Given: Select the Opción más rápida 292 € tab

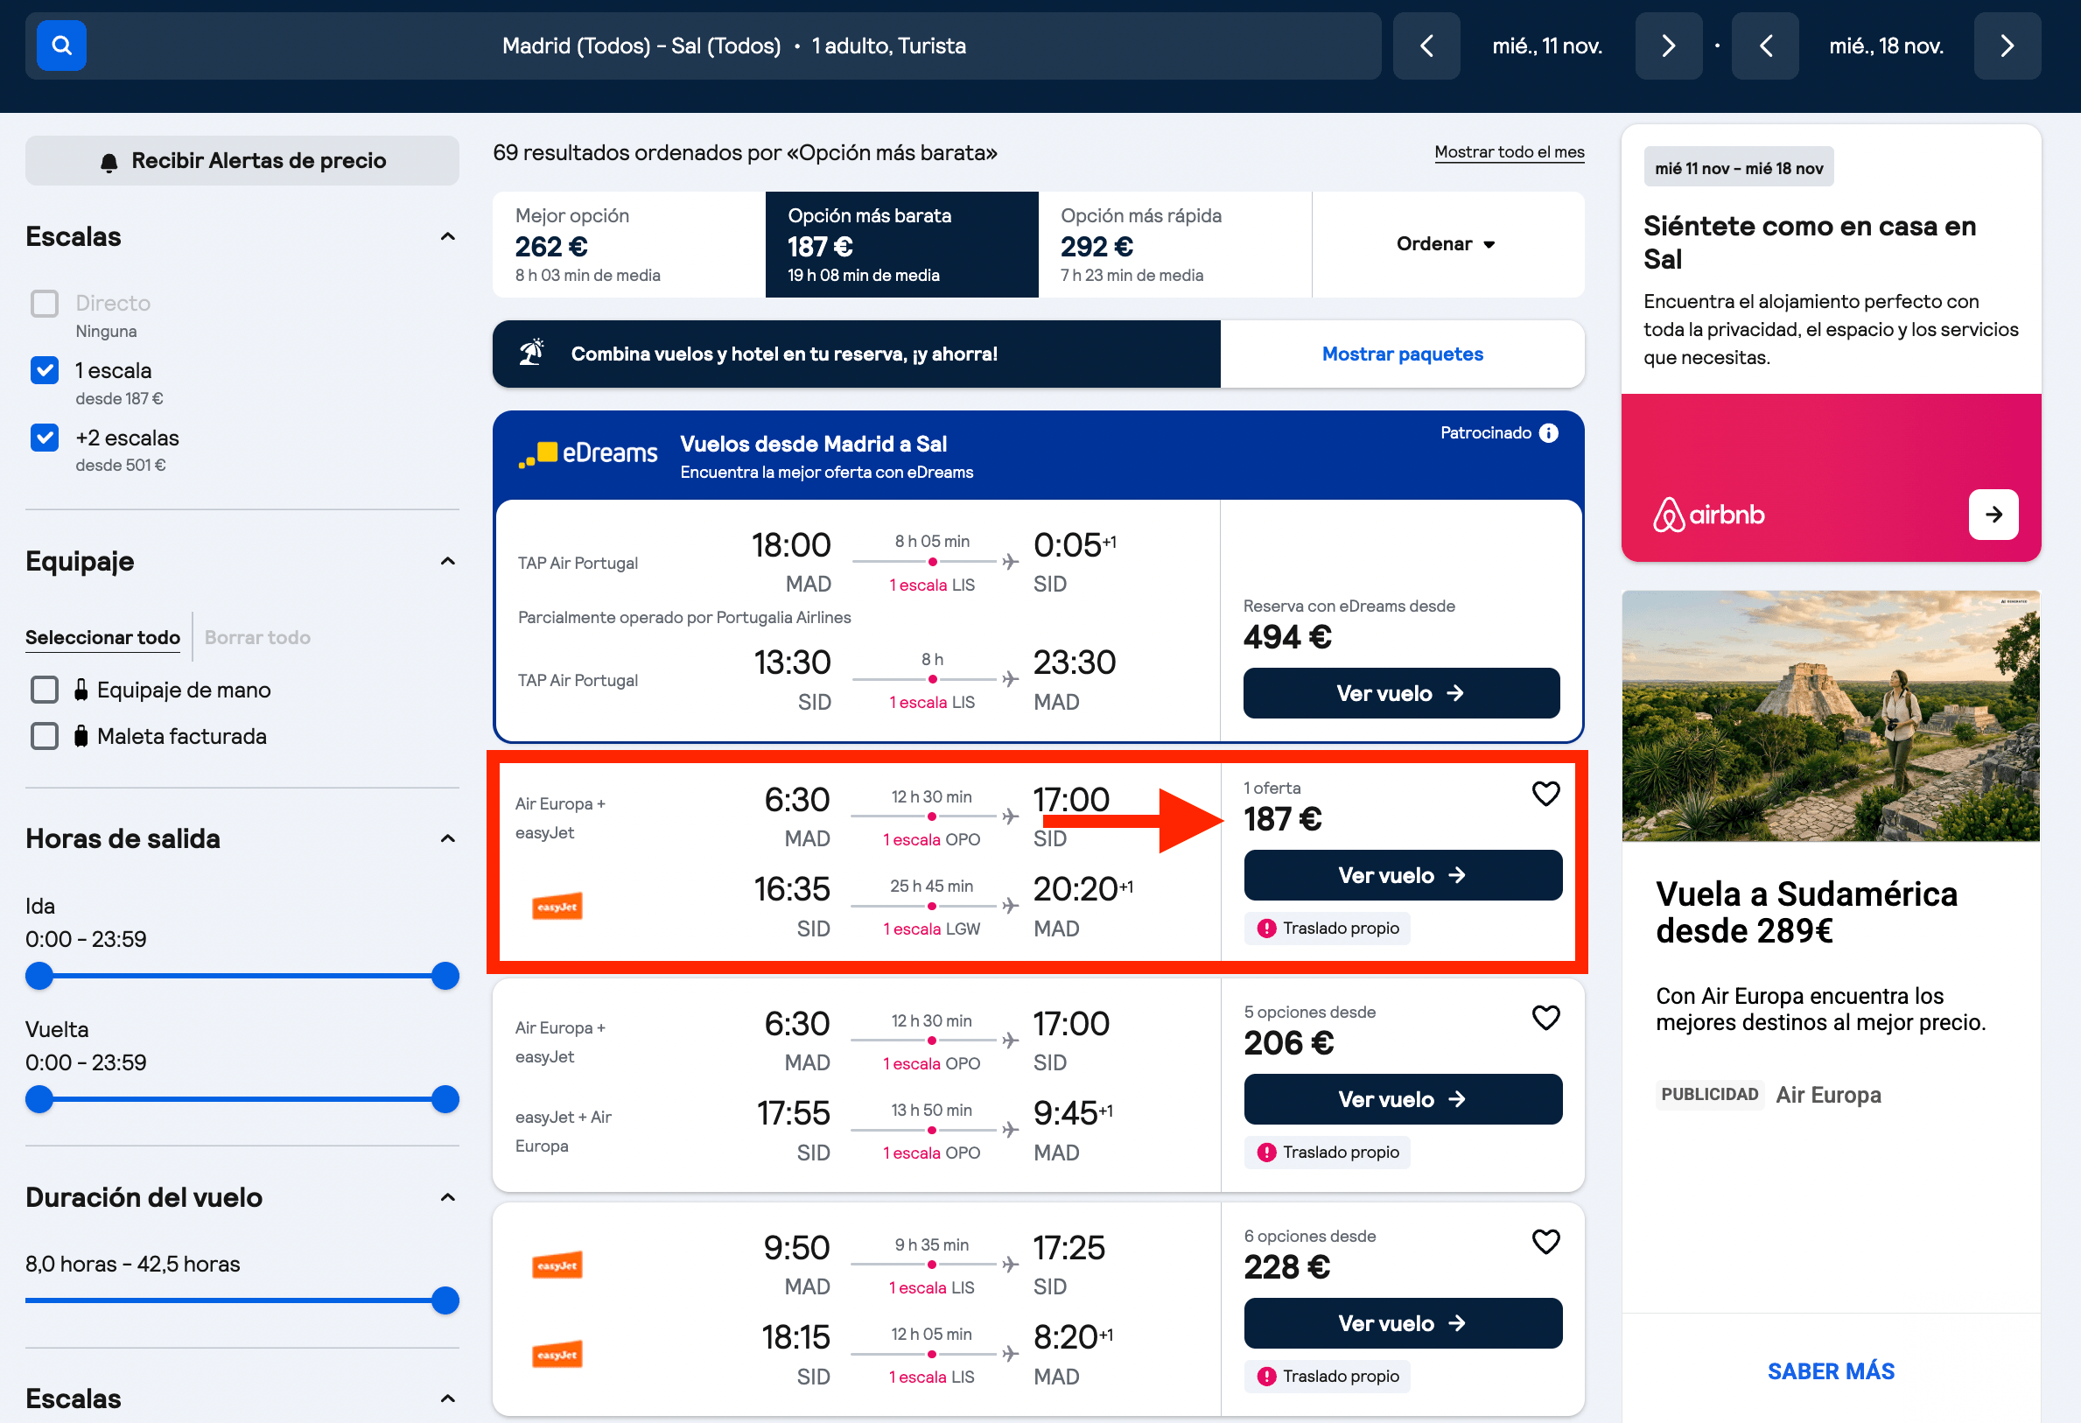Looking at the screenshot, I should click(x=1174, y=243).
